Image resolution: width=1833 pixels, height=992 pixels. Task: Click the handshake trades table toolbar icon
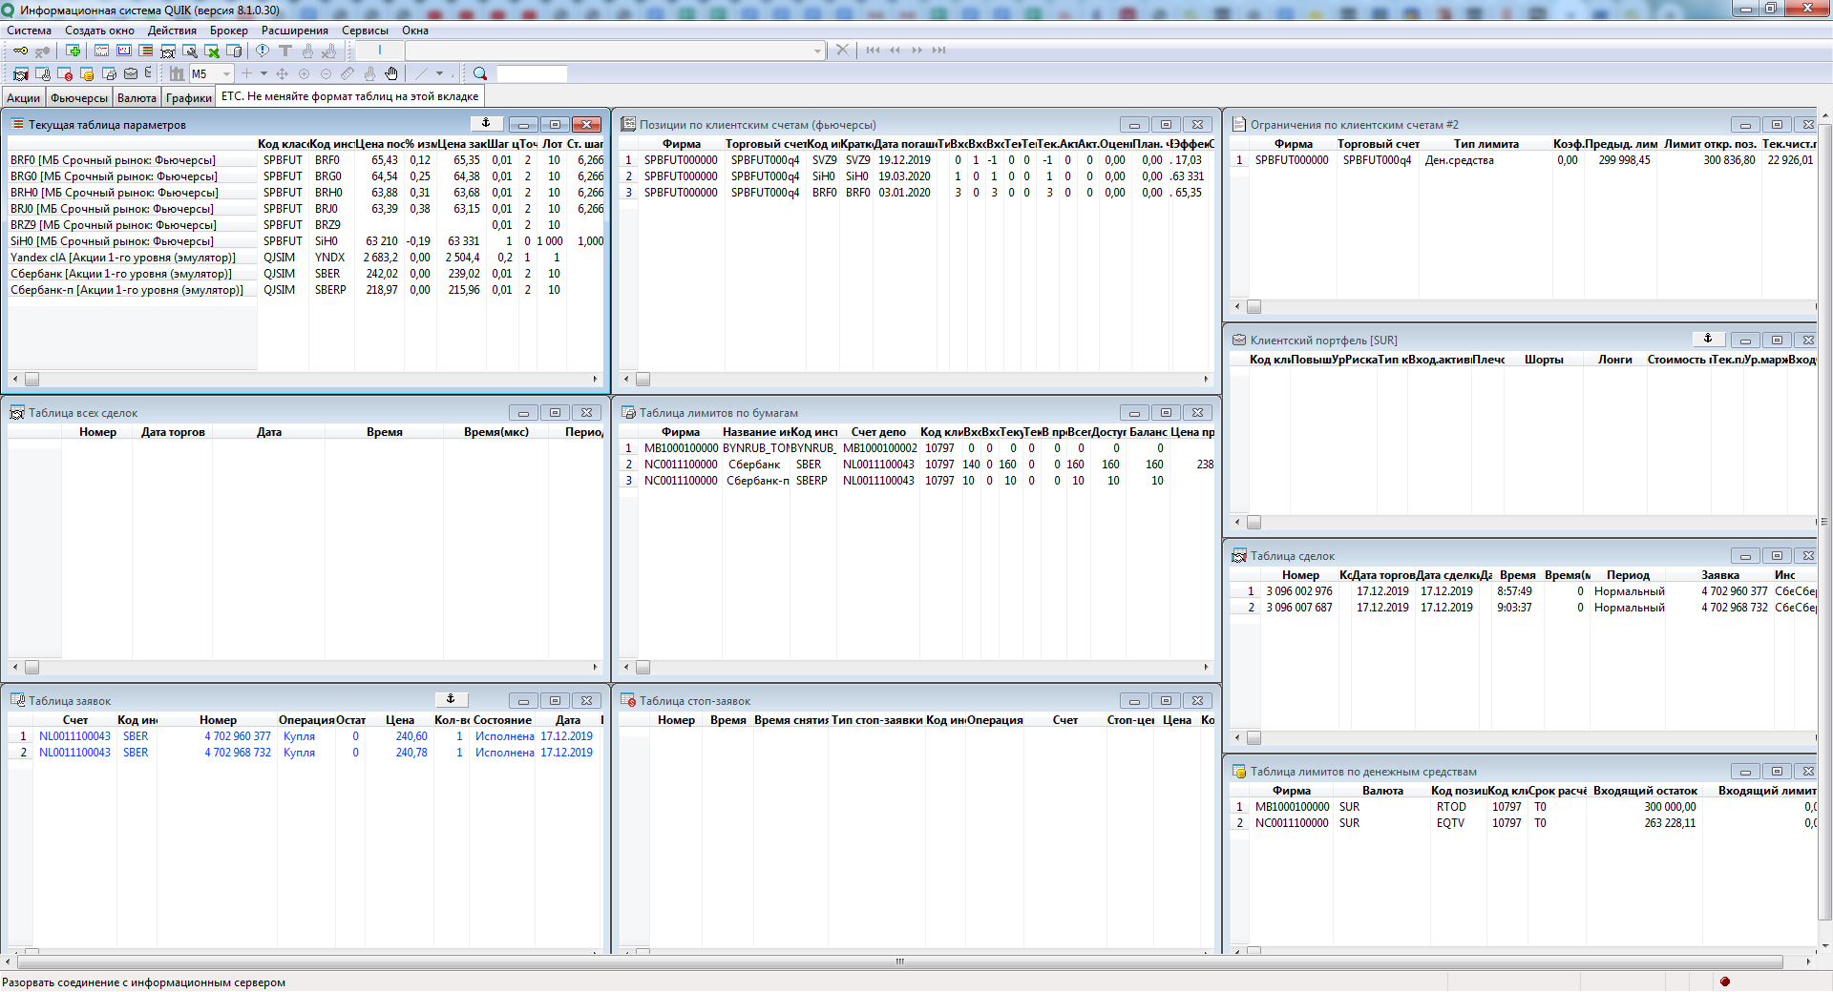click(20, 74)
